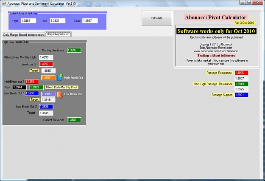Click the yellow Target label above 1.4015
The height and width of the screenshot is (181, 265).
pos(34,71)
